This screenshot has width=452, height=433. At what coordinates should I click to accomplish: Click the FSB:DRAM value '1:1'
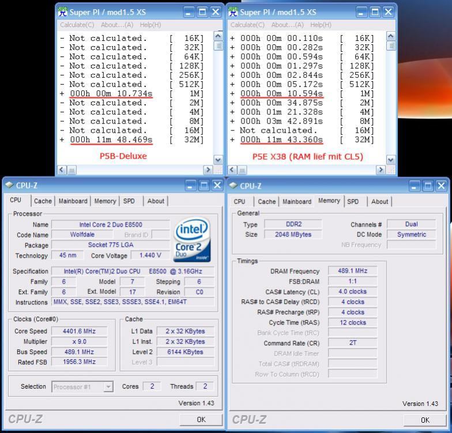coord(353,281)
